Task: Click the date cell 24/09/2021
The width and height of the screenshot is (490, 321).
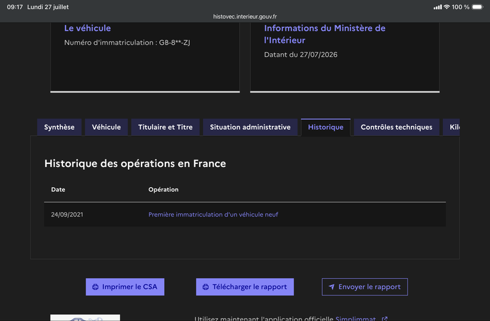Action: pos(67,215)
